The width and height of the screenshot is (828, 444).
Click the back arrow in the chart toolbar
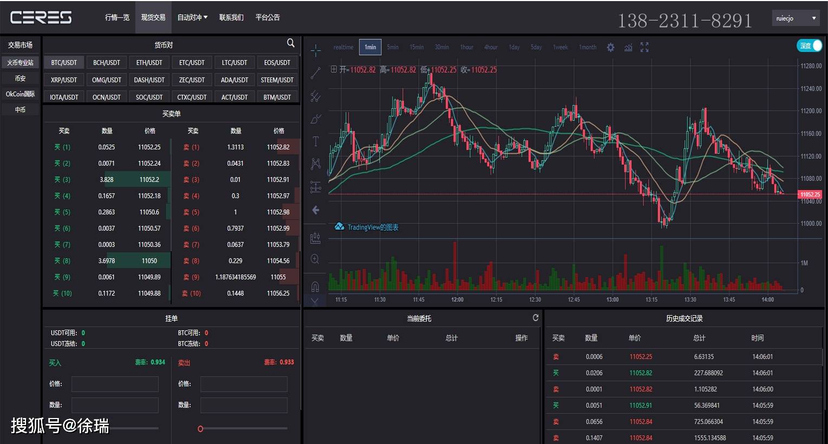pos(316,210)
